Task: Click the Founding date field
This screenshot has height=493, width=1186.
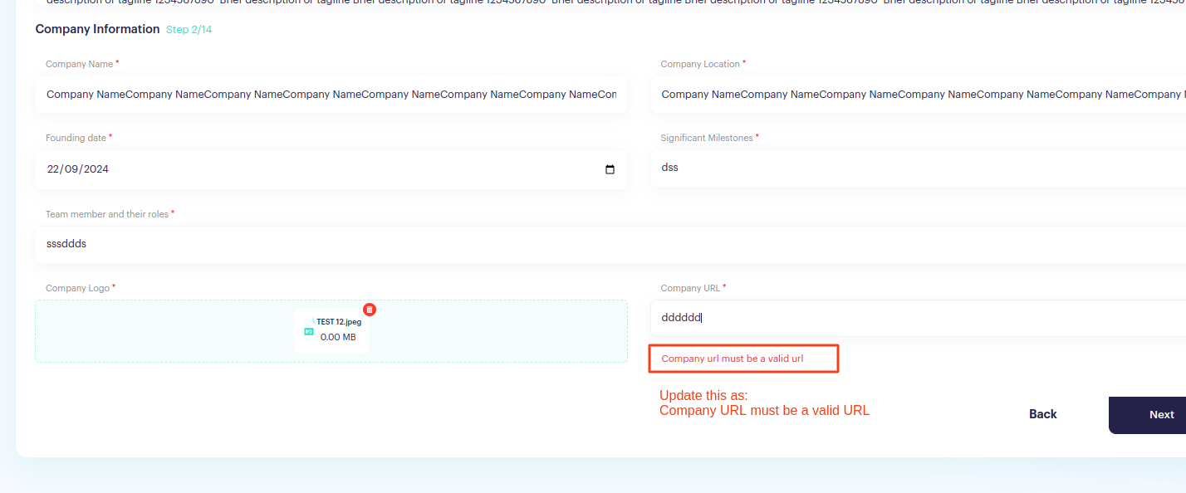Action: [331, 168]
